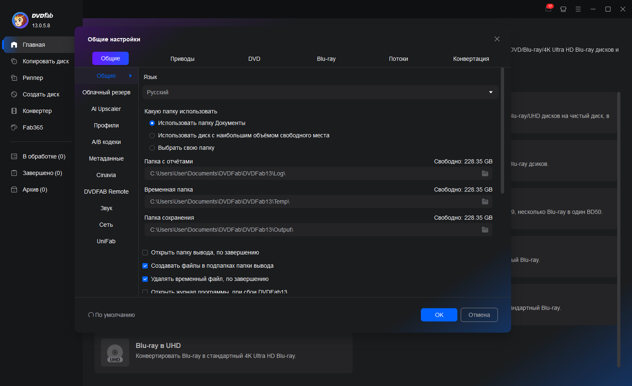
Task: Open the language dropdown showing Русский
Action: 320,92
